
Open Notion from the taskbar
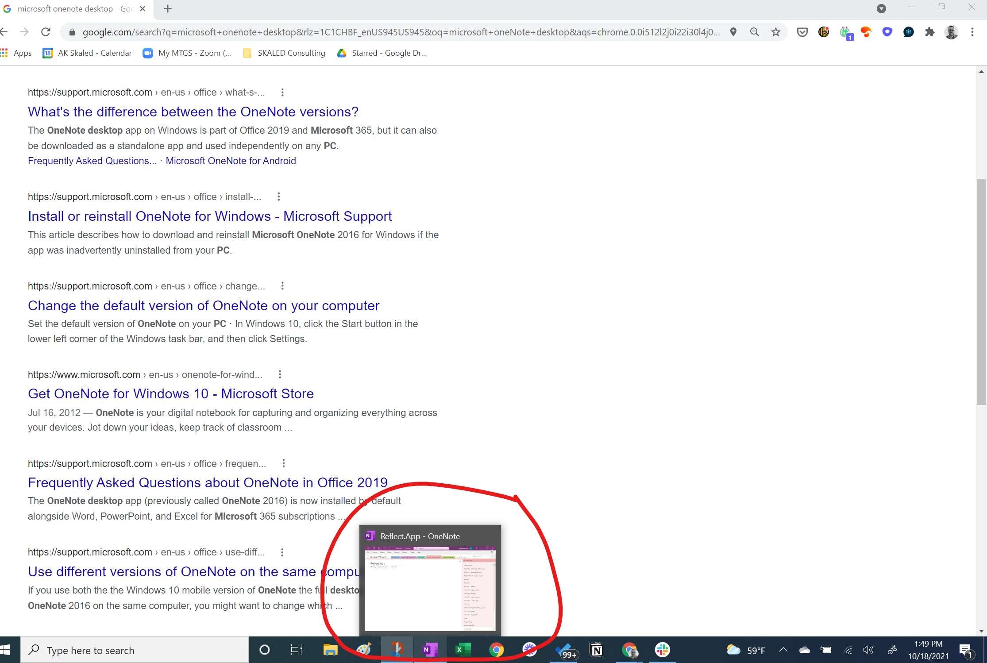point(597,650)
